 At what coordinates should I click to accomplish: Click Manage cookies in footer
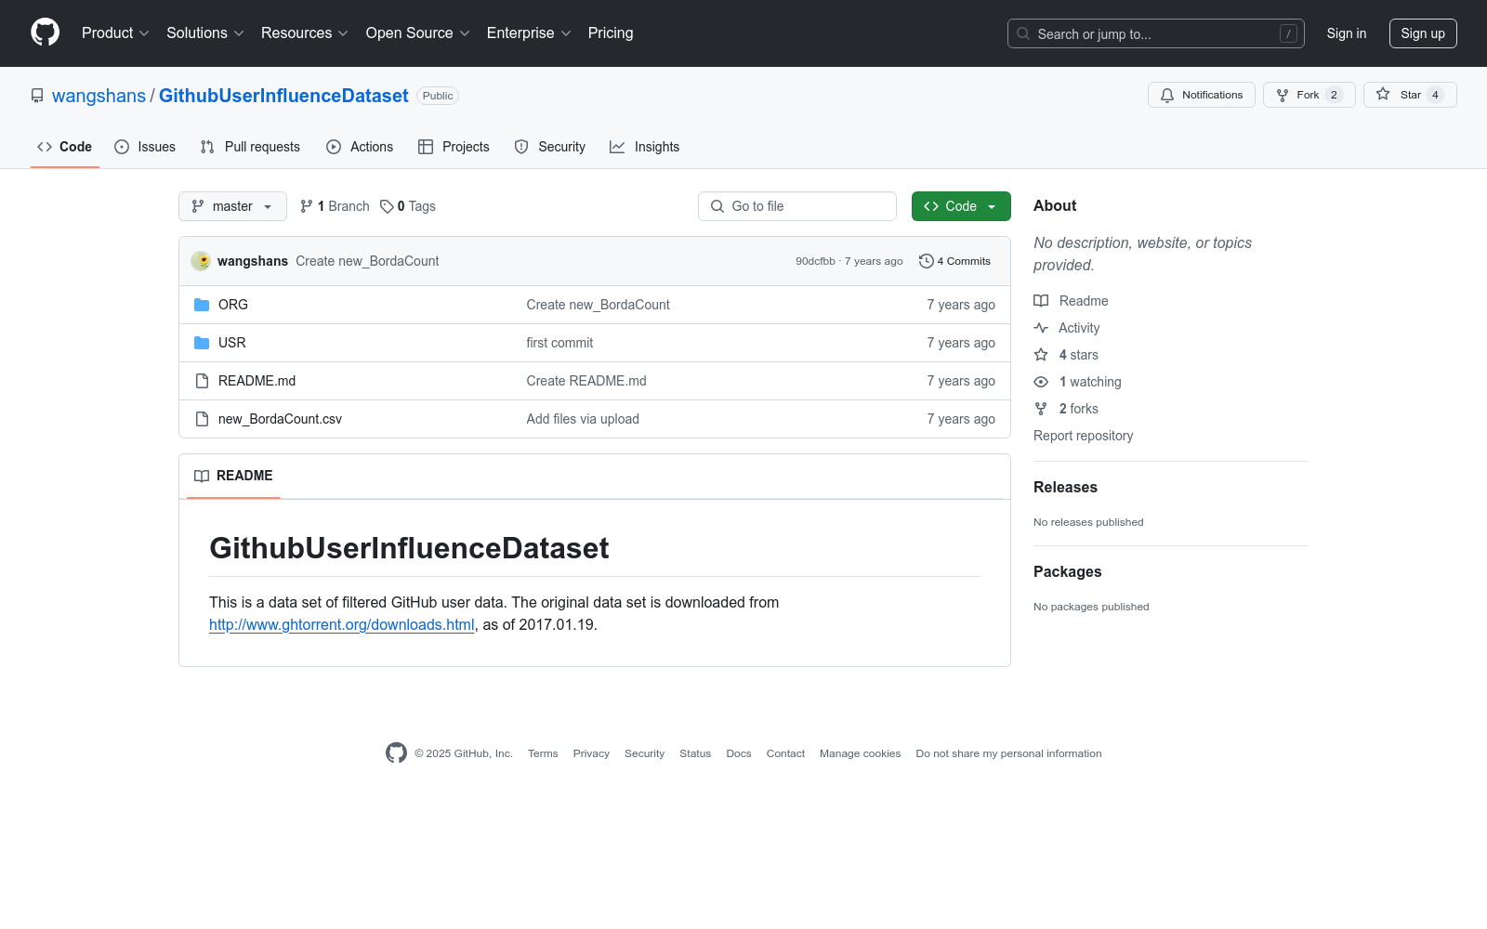(x=860, y=753)
